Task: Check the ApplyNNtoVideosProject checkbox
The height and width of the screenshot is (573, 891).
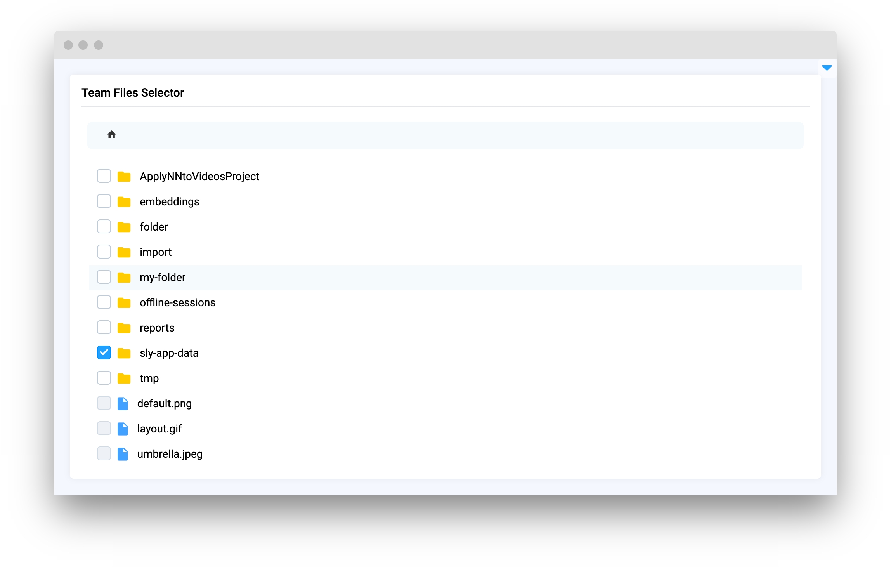Action: point(104,176)
